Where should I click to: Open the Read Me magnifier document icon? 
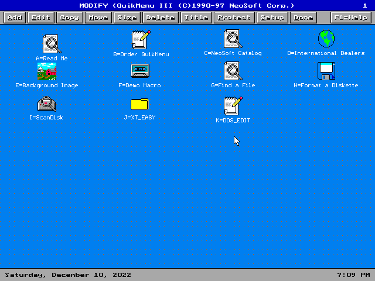[52, 44]
